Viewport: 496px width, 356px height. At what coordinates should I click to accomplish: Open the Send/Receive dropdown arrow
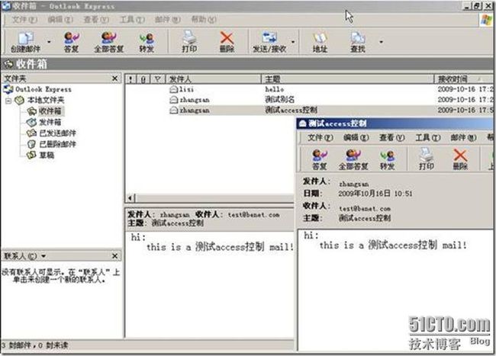(293, 42)
